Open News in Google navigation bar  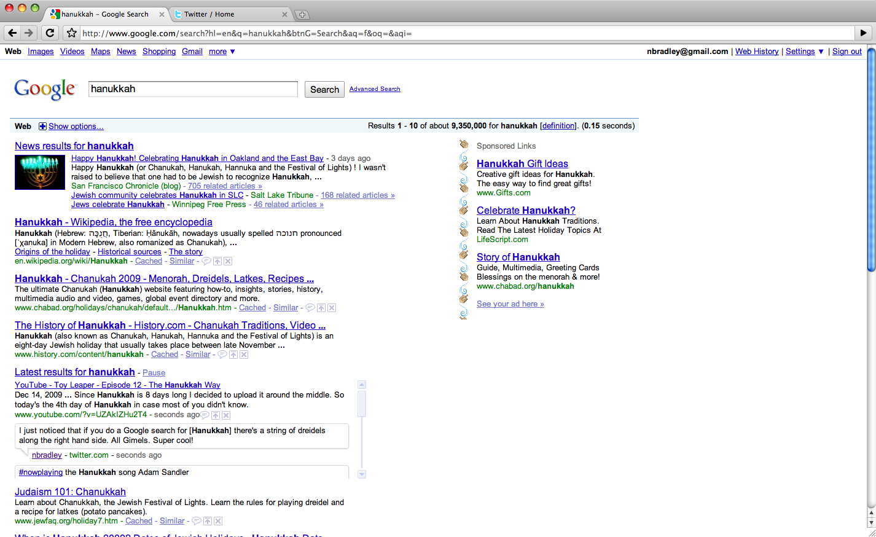[x=127, y=52]
